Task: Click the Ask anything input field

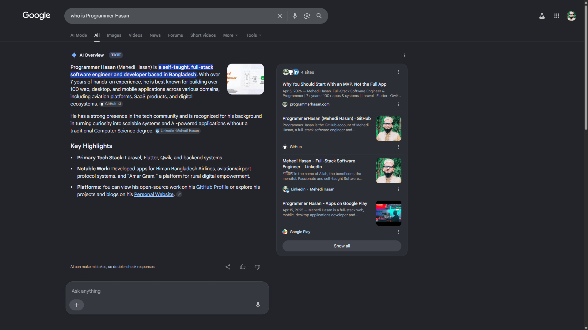Action: [x=167, y=291]
